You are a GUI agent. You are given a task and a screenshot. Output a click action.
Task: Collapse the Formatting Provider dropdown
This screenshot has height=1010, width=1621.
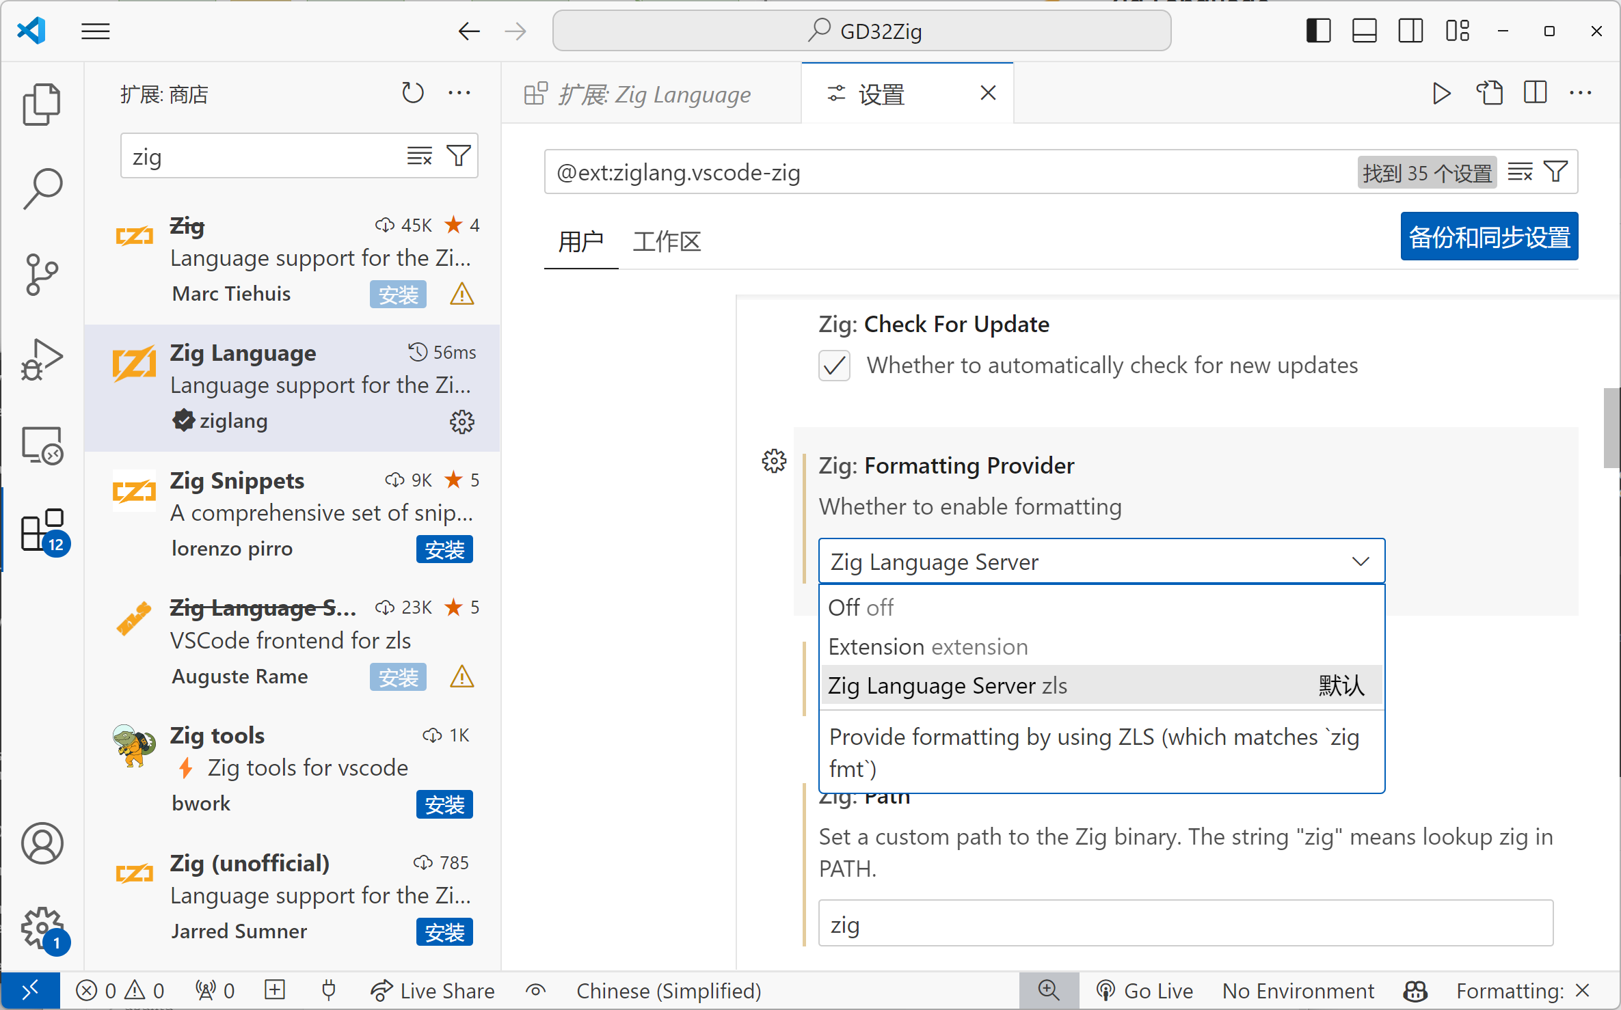pyautogui.click(x=1360, y=562)
